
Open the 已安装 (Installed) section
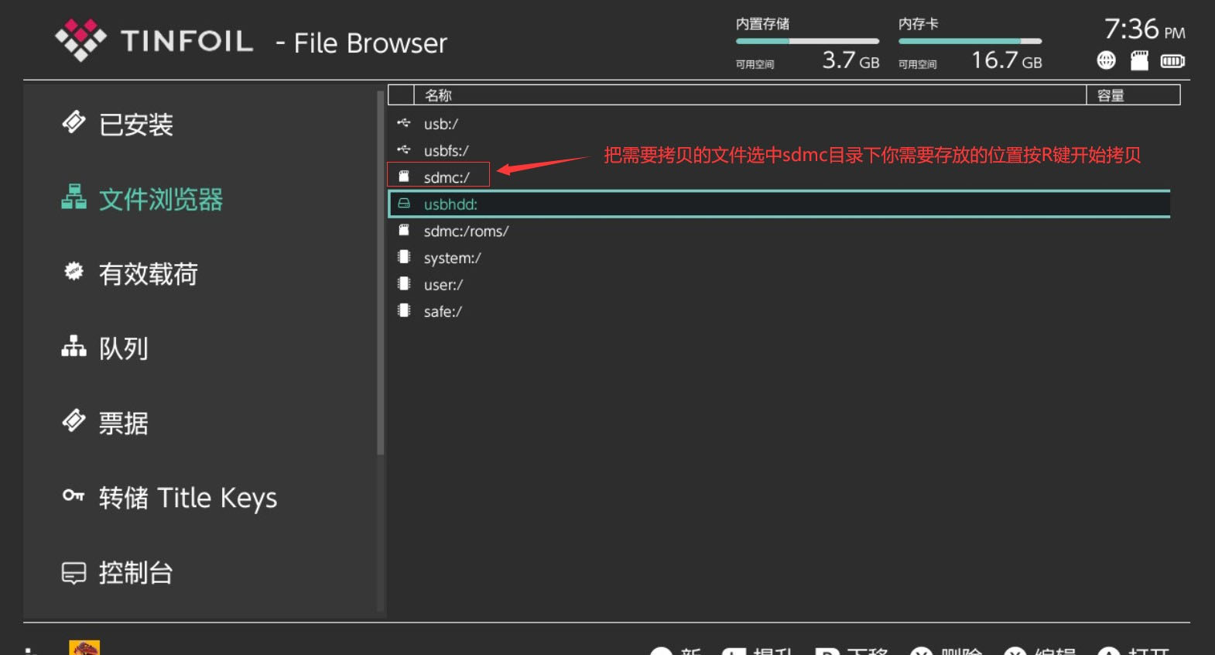tap(136, 125)
